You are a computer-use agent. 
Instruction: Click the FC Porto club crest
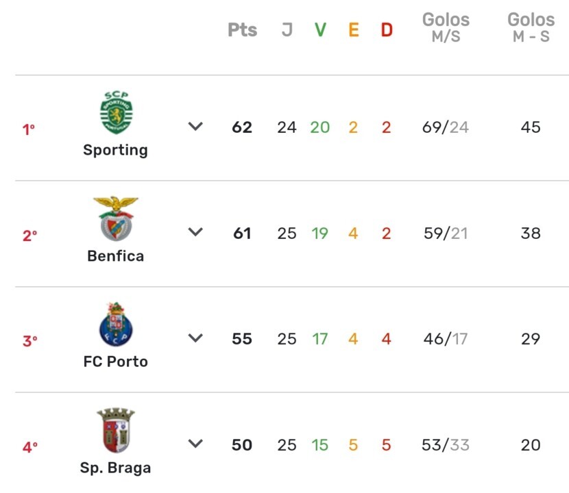point(116,325)
